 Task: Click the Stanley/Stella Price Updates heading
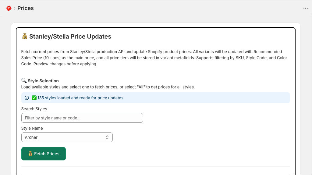pyautogui.click(x=70, y=36)
